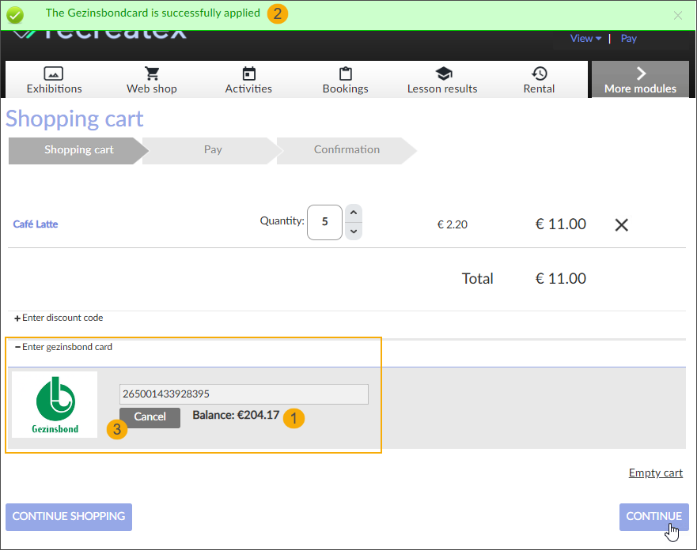Open the Rental history icon
This screenshot has width=697, height=550.
pyautogui.click(x=540, y=73)
